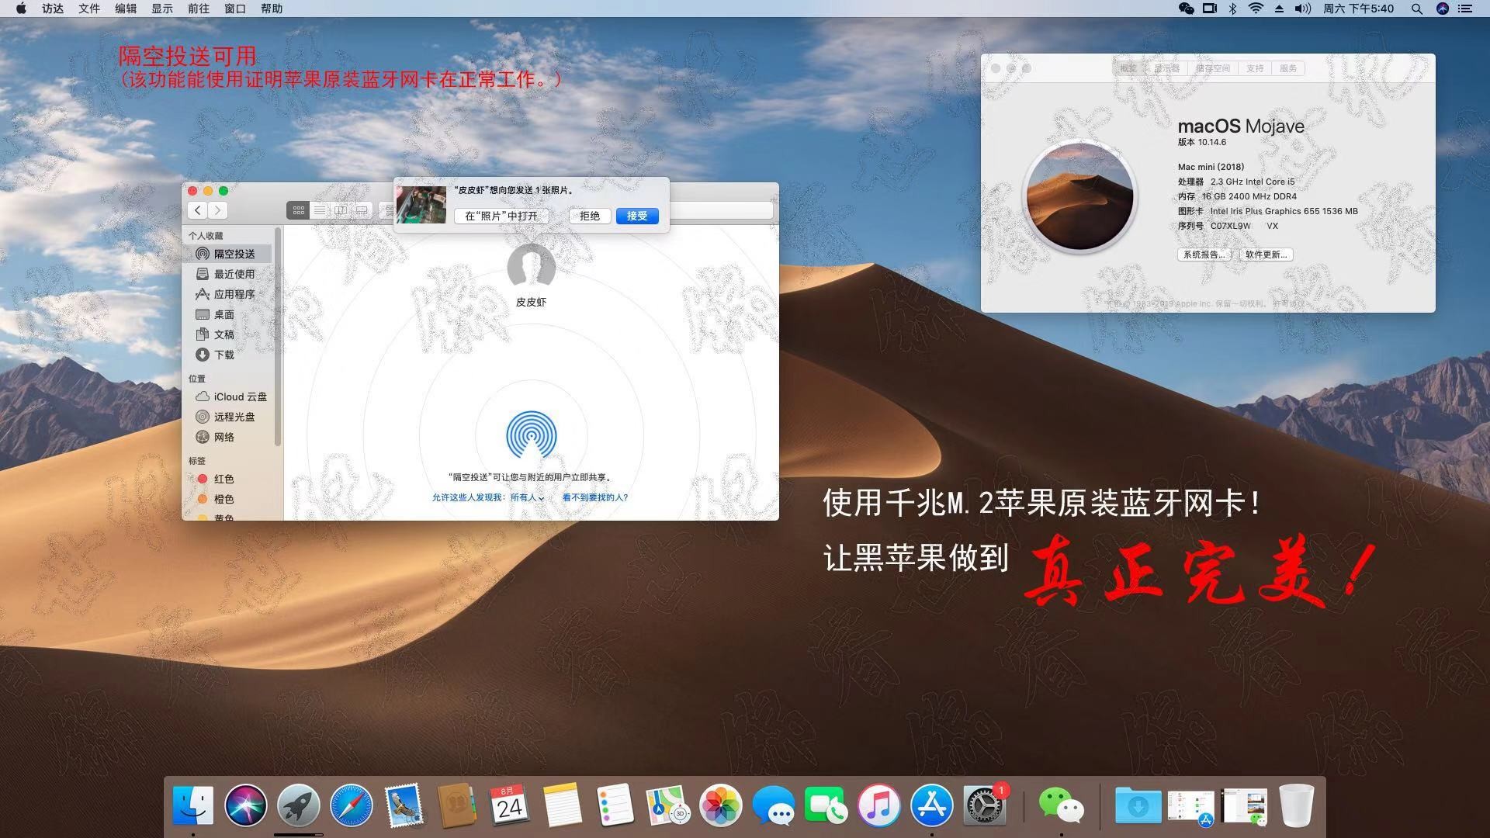Select iCloud 云盘 in Finder sidebar
This screenshot has width=1490, height=838.
click(228, 396)
